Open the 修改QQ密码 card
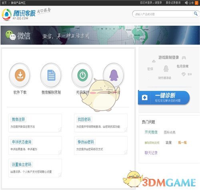The image size is (200, 190). coord(101,146)
